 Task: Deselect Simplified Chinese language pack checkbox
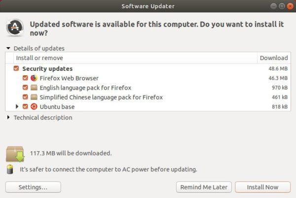pos(25,97)
